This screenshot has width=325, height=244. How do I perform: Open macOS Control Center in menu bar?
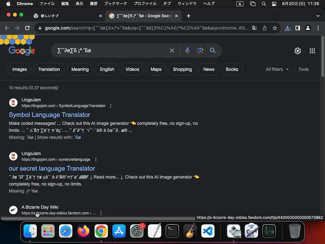274,3
